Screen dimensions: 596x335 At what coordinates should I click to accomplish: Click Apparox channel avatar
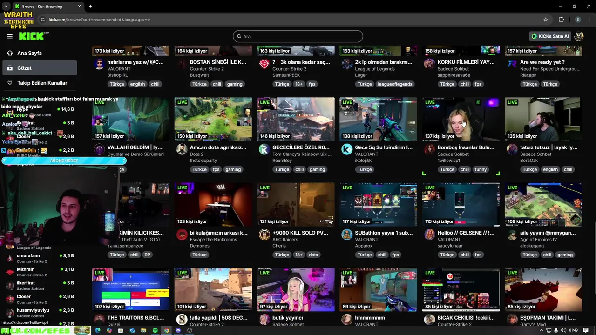pyautogui.click(x=347, y=234)
